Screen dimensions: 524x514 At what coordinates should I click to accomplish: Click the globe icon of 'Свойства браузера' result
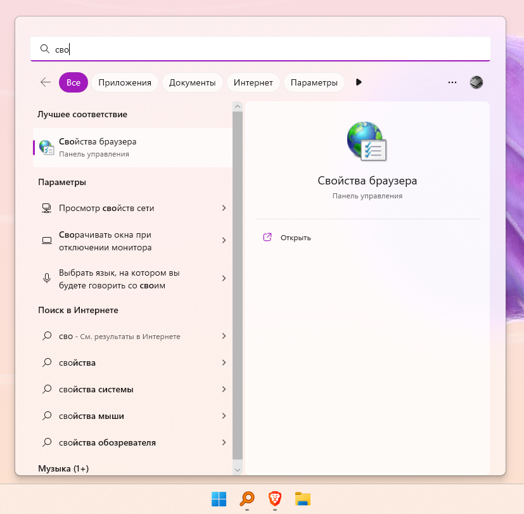click(46, 148)
